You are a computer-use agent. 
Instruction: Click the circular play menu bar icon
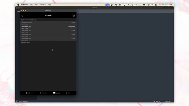132,5
